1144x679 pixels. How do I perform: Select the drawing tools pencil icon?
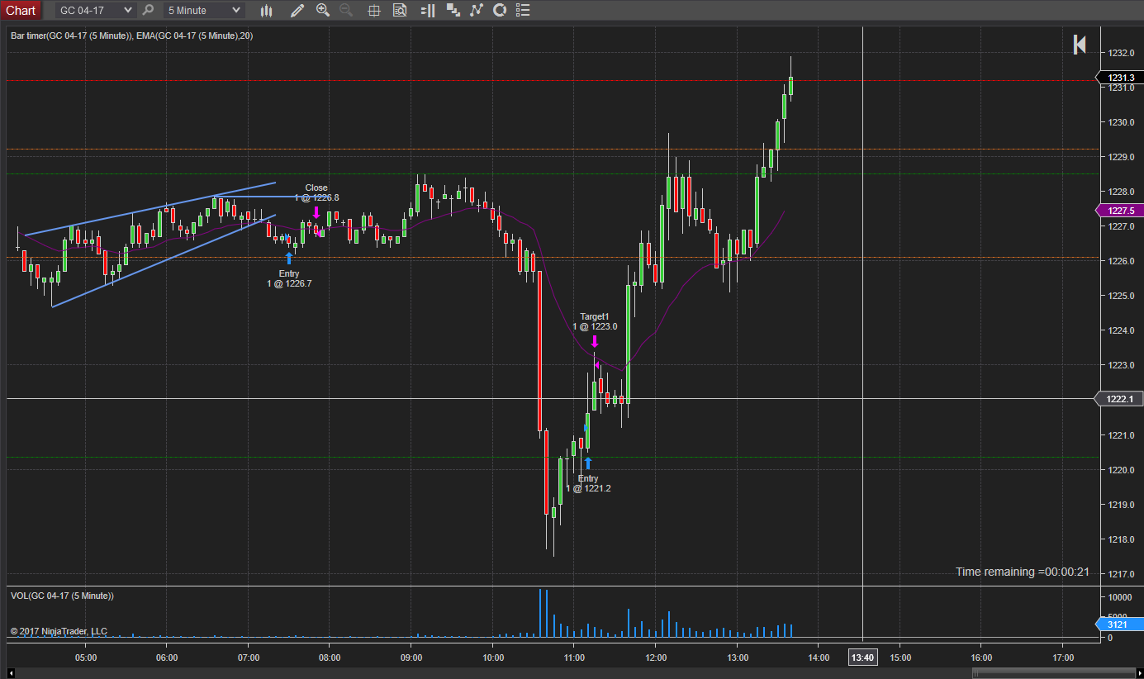click(x=297, y=10)
